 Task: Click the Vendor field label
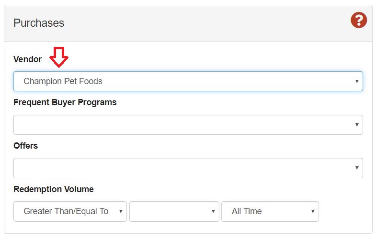coord(28,59)
